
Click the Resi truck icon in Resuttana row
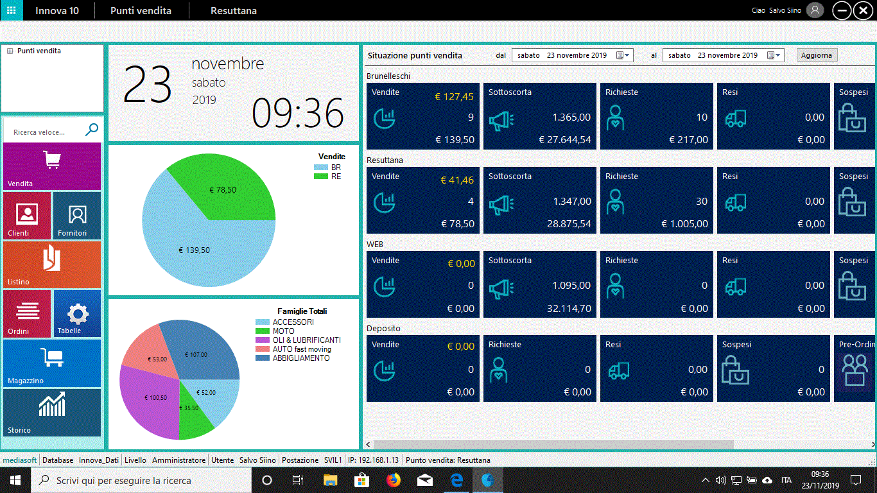(x=736, y=203)
